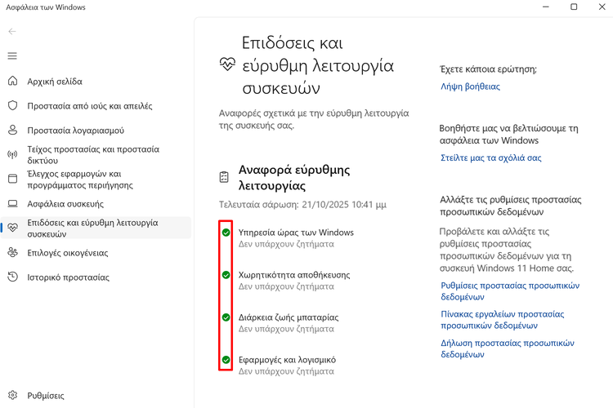The height and width of the screenshot is (408, 613).
Task: Select Επιλογές οικογένειας menu item
Action: pos(67,253)
